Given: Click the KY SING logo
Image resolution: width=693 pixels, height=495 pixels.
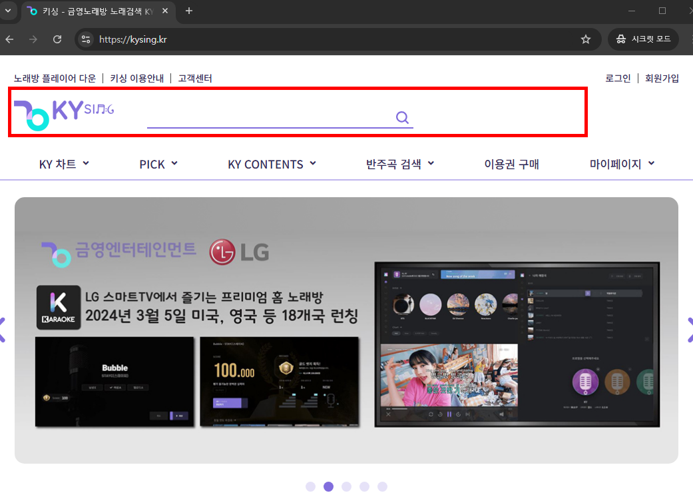Looking at the screenshot, I should (63, 111).
